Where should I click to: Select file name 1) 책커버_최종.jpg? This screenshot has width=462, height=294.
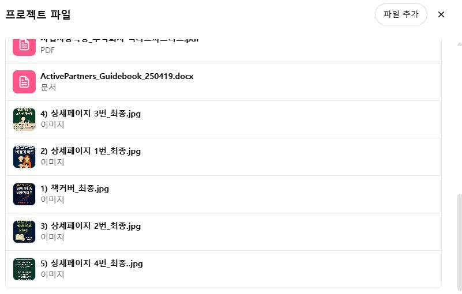[x=74, y=189]
